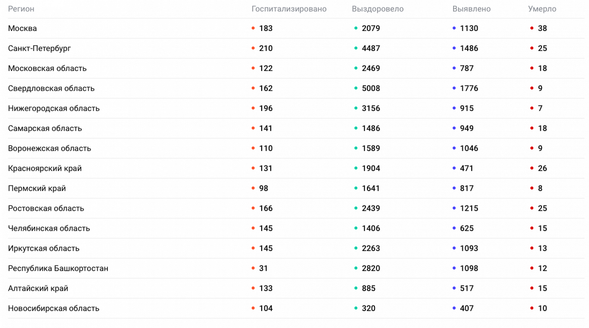Viewport: 589px width, 328px height.
Task: Click the blue dot beside 1776 detected
Action: tap(454, 88)
